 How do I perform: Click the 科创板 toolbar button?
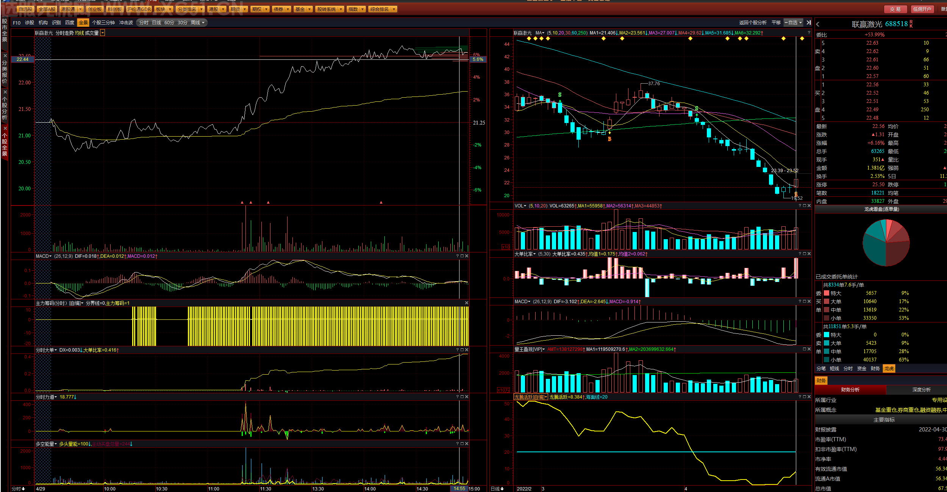(114, 9)
